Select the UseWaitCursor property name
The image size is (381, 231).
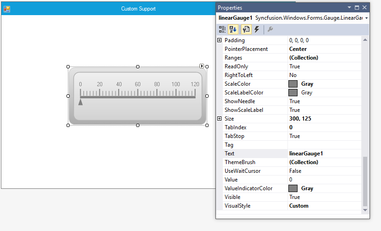pos(243,171)
